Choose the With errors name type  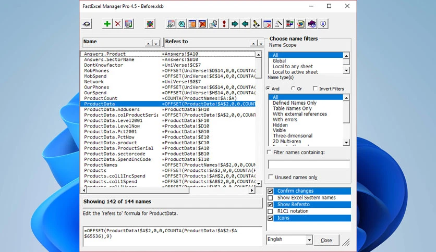(x=285, y=120)
